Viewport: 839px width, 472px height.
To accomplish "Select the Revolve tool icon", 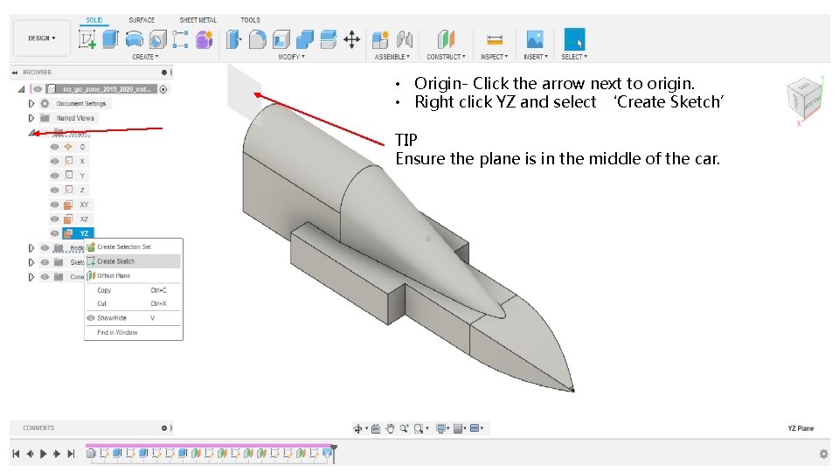I will (135, 39).
